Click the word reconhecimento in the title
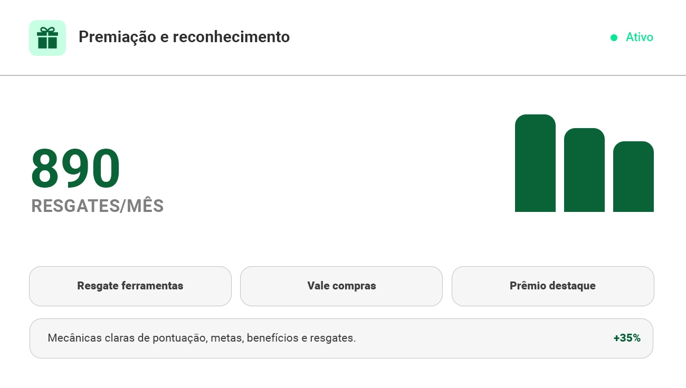The width and height of the screenshot is (686, 388). click(x=231, y=37)
